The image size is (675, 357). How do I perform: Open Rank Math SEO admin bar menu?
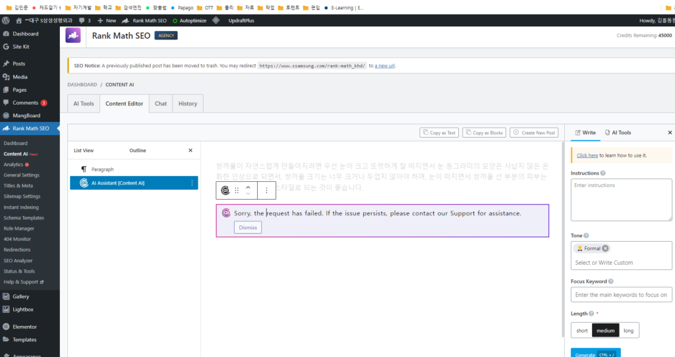144,20
